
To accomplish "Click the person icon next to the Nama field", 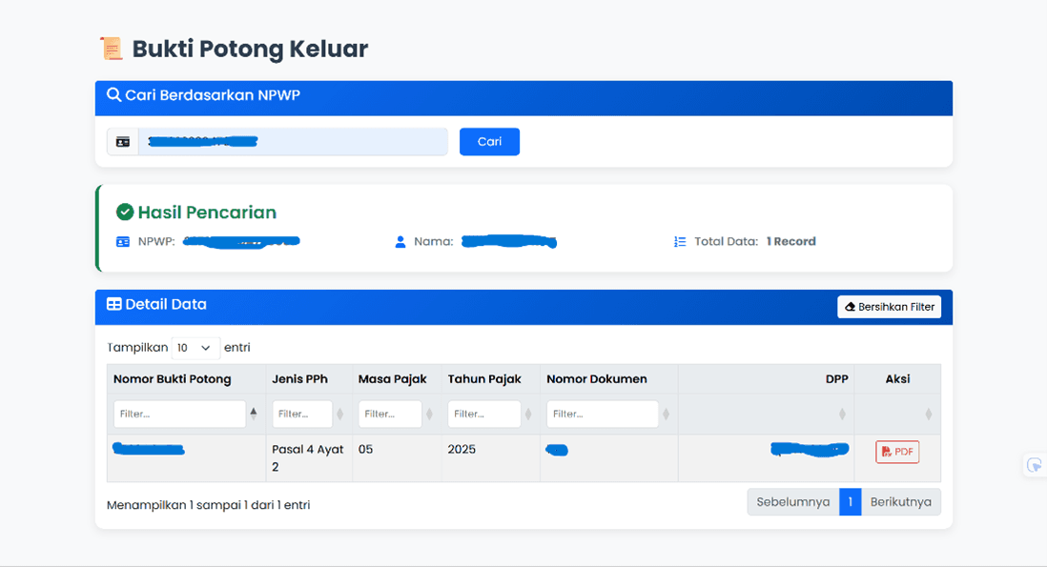I will click(x=400, y=241).
